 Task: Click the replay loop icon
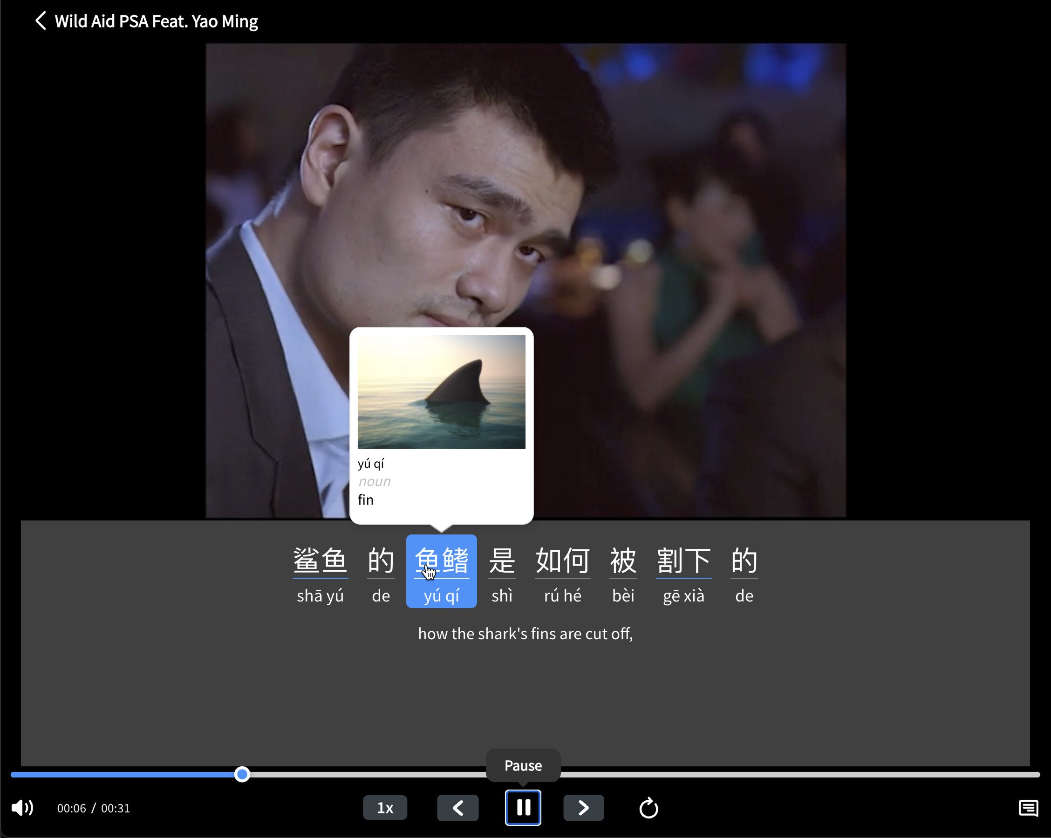(x=648, y=807)
